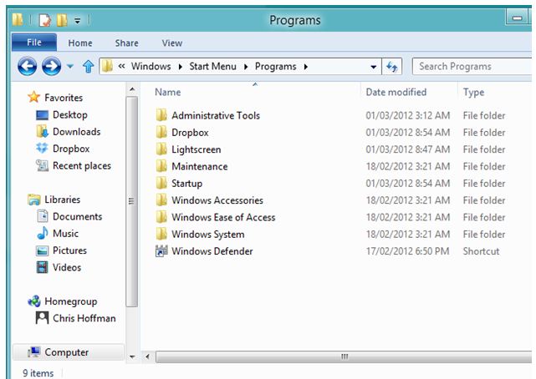The image size is (536, 379).
Task: Switch to the View ribbon tab
Action: pyautogui.click(x=172, y=43)
